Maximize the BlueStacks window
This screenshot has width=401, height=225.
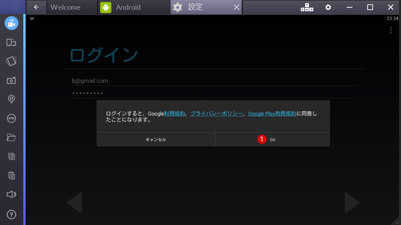pos(370,7)
